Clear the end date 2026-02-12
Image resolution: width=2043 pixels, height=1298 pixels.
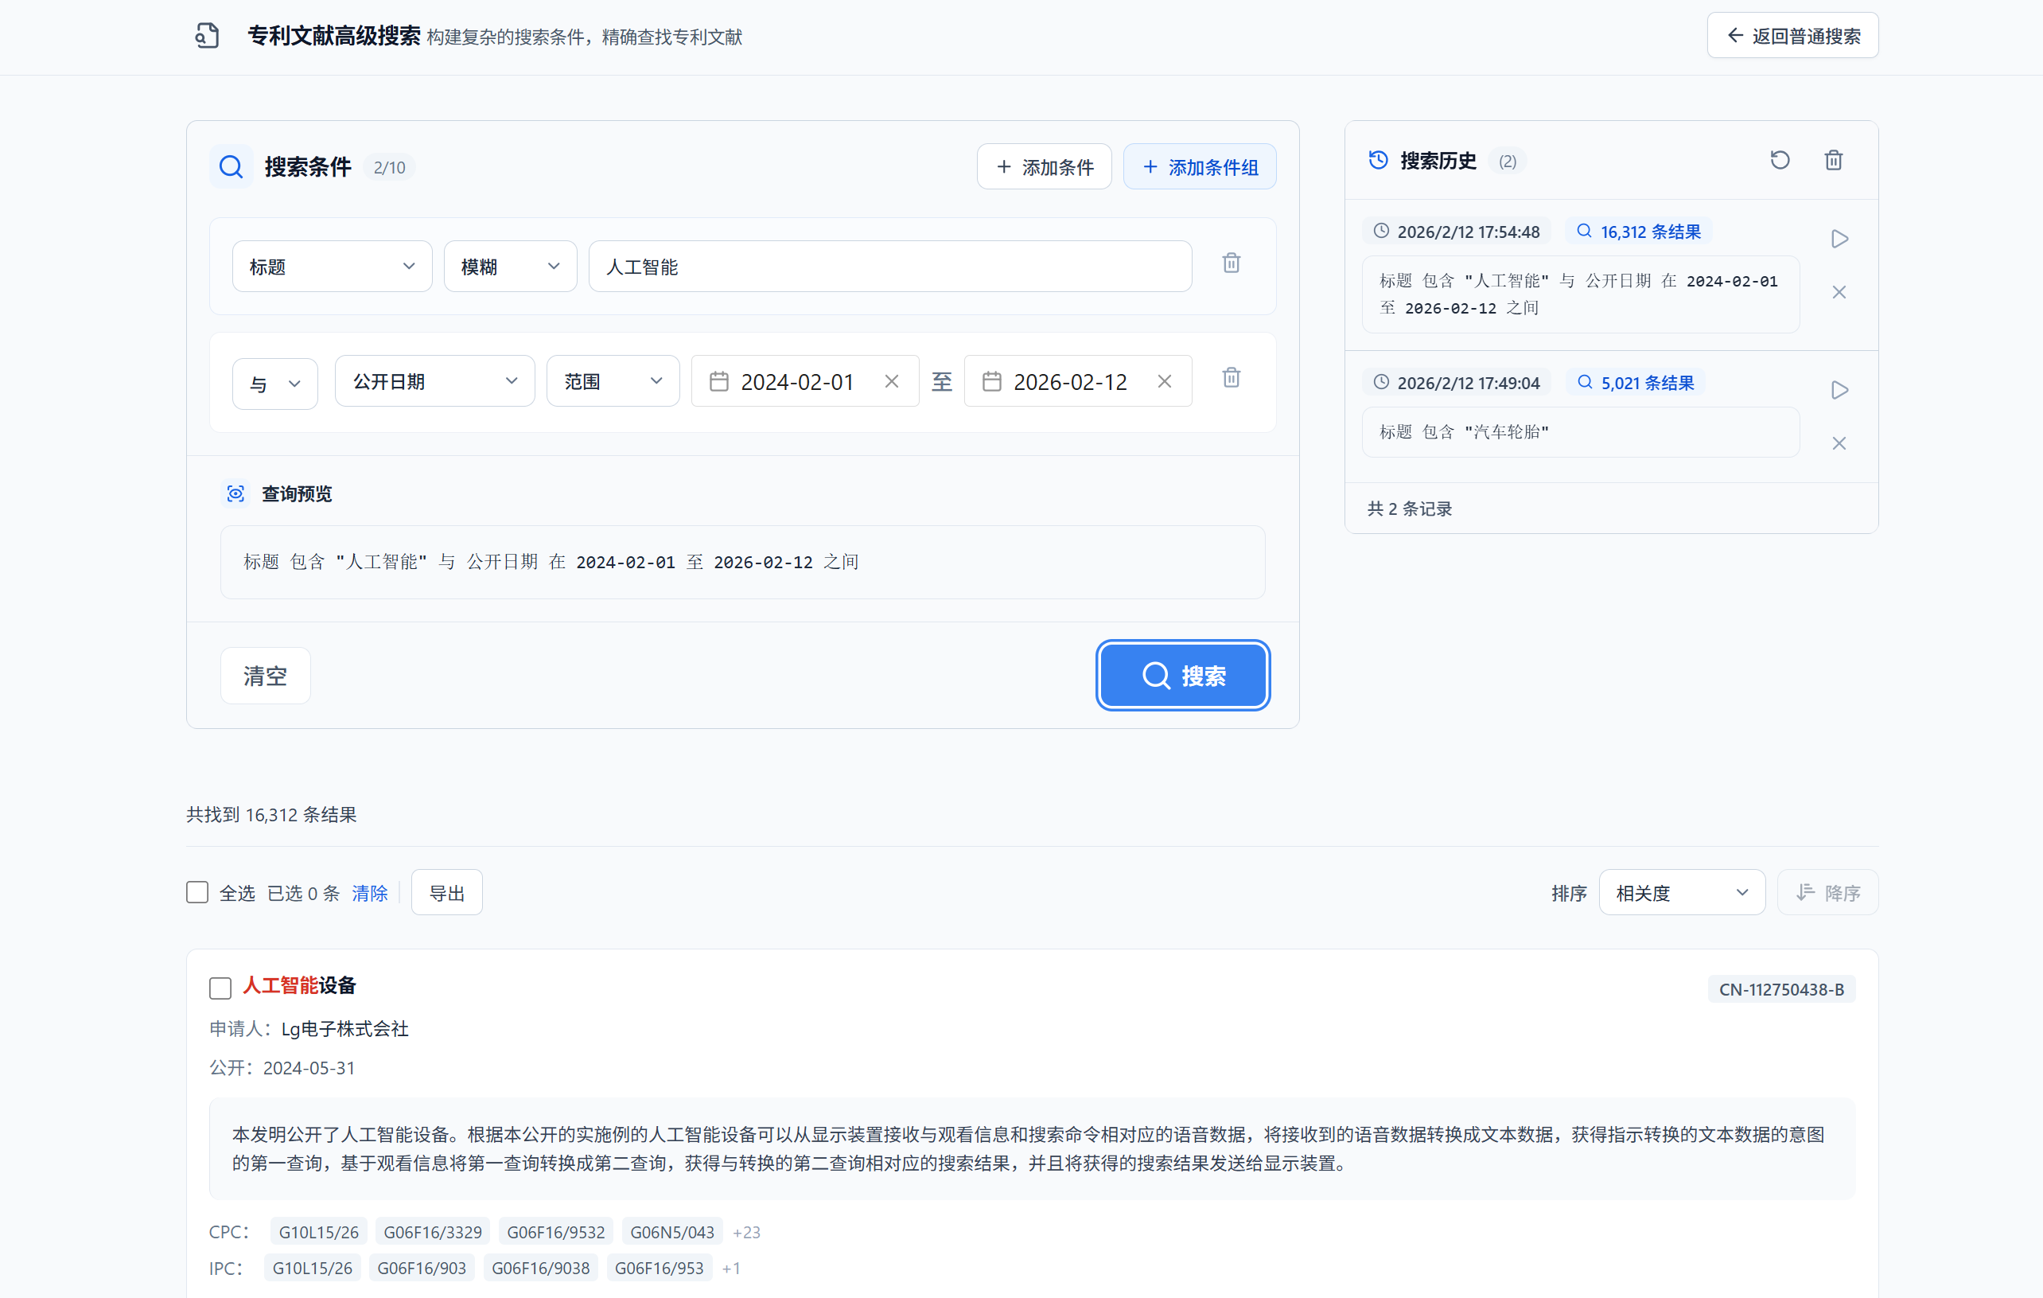1164,382
